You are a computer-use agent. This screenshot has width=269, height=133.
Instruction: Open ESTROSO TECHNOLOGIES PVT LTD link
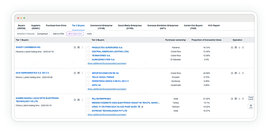click(109, 111)
